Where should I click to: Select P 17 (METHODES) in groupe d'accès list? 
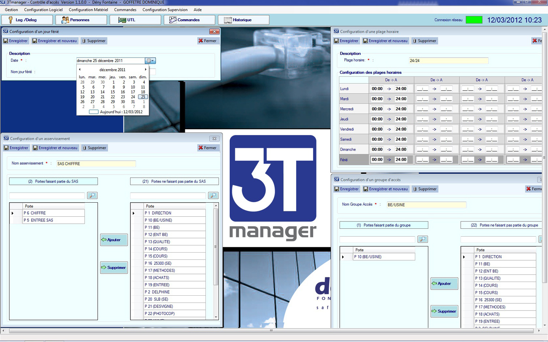point(505,307)
